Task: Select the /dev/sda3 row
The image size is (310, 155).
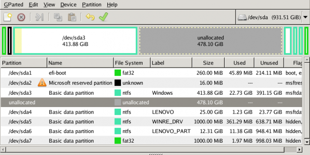Action: [x=151, y=93]
